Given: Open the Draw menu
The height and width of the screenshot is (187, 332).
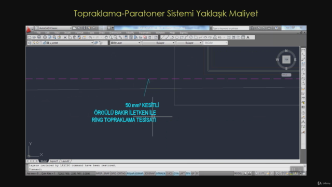Looking at the screenshot, I should point(102,33).
